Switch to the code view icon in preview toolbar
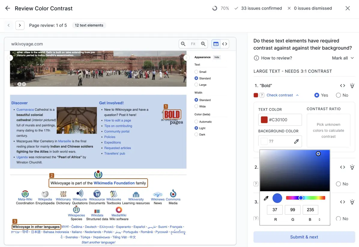 point(225,44)
